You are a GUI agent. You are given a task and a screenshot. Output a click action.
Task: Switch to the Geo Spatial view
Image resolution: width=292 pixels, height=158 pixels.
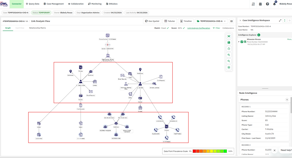pyautogui.click(x=152, y=21)
